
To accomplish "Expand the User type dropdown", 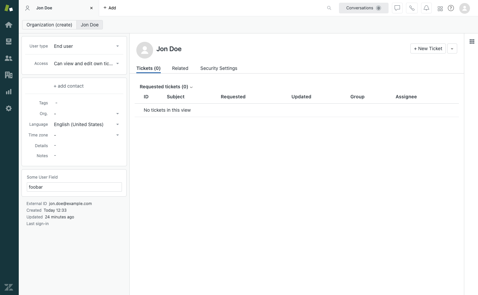I will click(x=117, y=46).
